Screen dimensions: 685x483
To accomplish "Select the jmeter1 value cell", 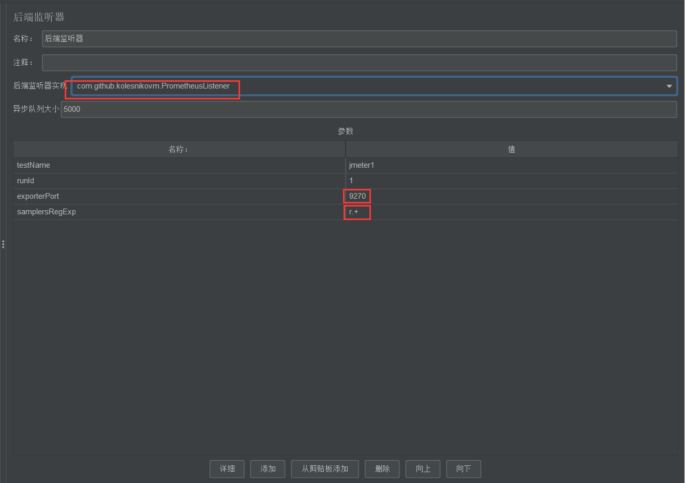I will (511, 165).
